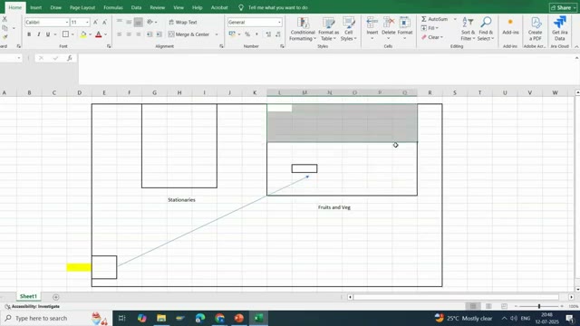The height and width of the screenshot is (326, 580).
Task: Switch to the Formulas tab
Action: [x=113, y=7]
